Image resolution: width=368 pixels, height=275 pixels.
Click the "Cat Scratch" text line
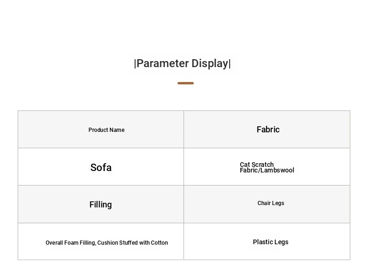pyautogui.click(x=257, y=165)
